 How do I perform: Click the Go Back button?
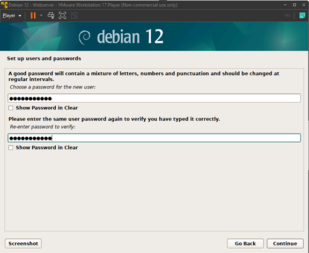pyautogui.click(x=245, y=243)
